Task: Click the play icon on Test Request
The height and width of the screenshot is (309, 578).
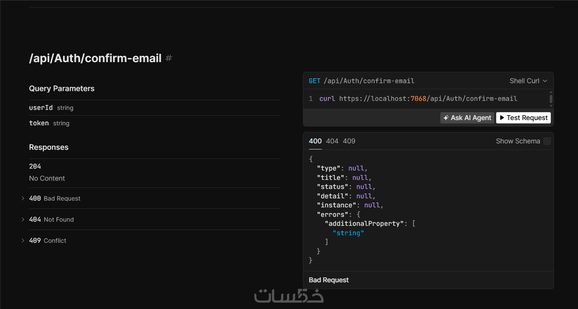Action: (x=502, y=118)
